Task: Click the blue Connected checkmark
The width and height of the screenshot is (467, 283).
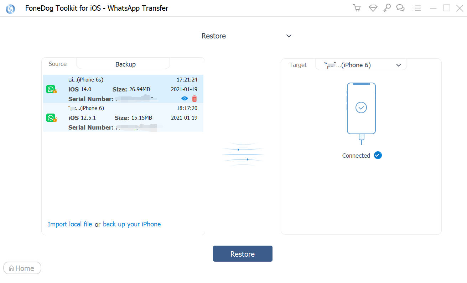Action: tap(378, 155)
